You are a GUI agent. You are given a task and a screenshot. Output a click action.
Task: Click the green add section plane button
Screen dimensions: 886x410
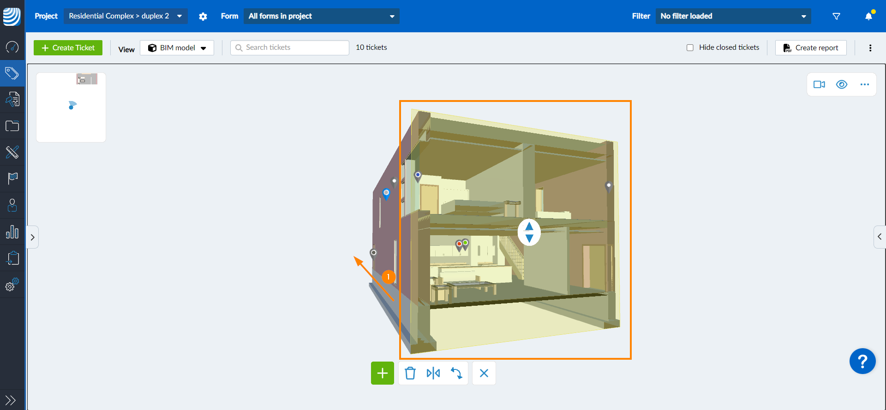(x=382, y=373)
